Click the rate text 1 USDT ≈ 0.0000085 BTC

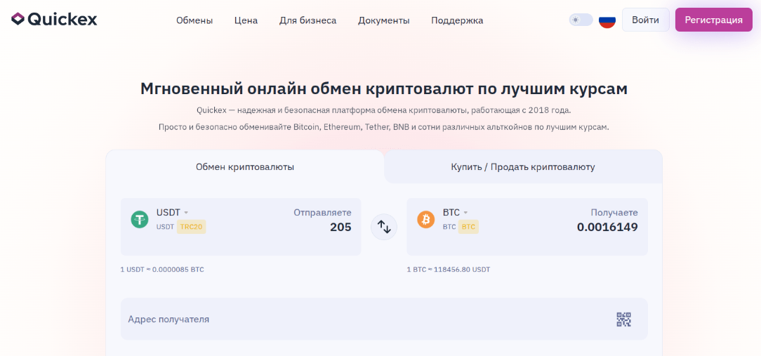(x=162, y=270)
